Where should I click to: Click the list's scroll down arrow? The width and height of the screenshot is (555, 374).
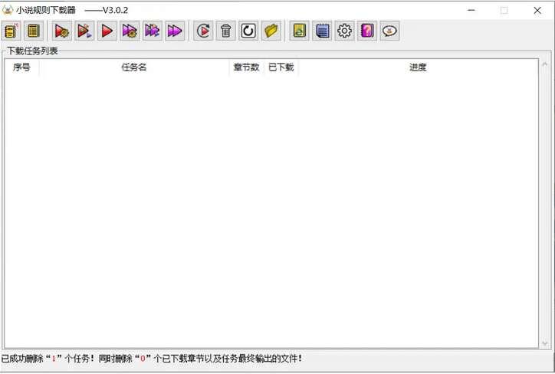[545, 343]
